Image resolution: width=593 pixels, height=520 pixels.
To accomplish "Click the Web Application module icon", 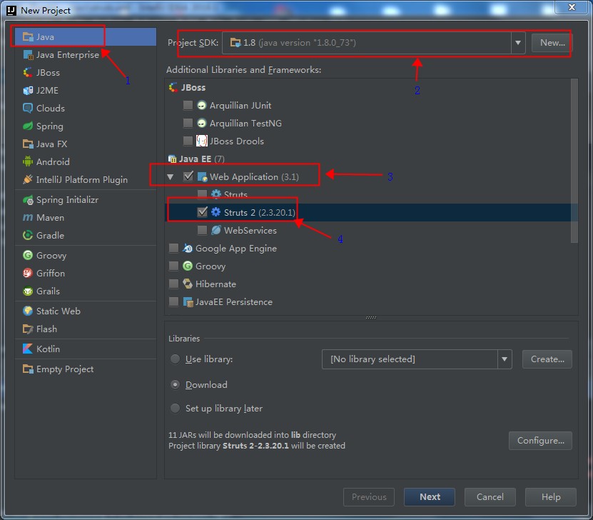I will [202, 176].
